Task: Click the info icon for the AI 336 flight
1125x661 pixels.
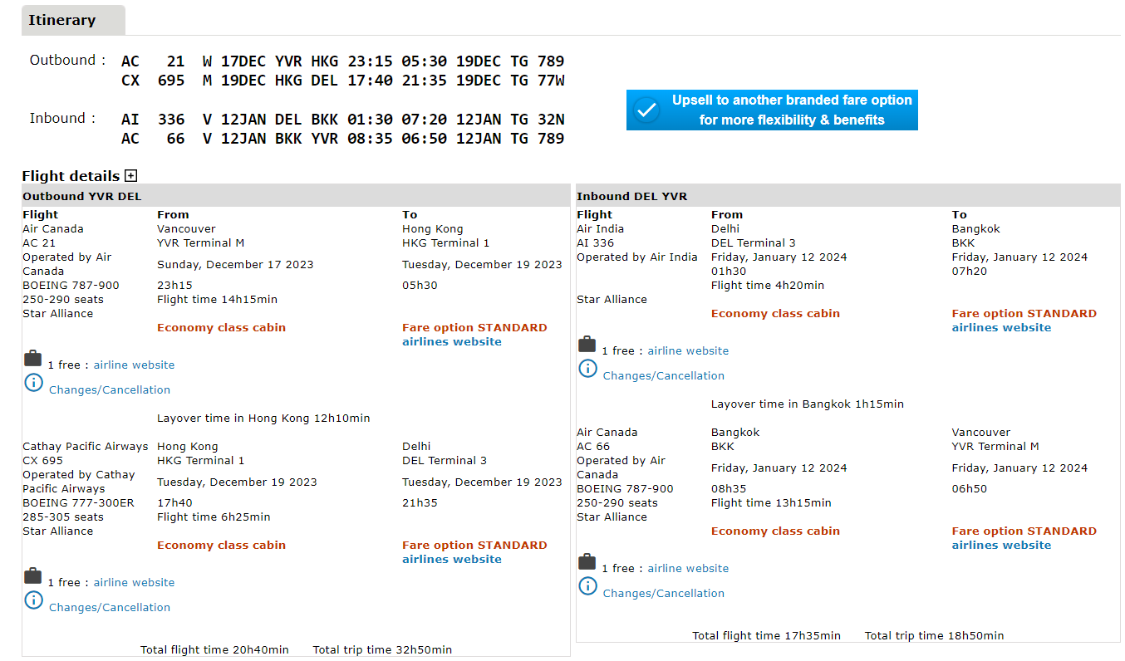Action: pyautogui.click(x=587, y=369)
